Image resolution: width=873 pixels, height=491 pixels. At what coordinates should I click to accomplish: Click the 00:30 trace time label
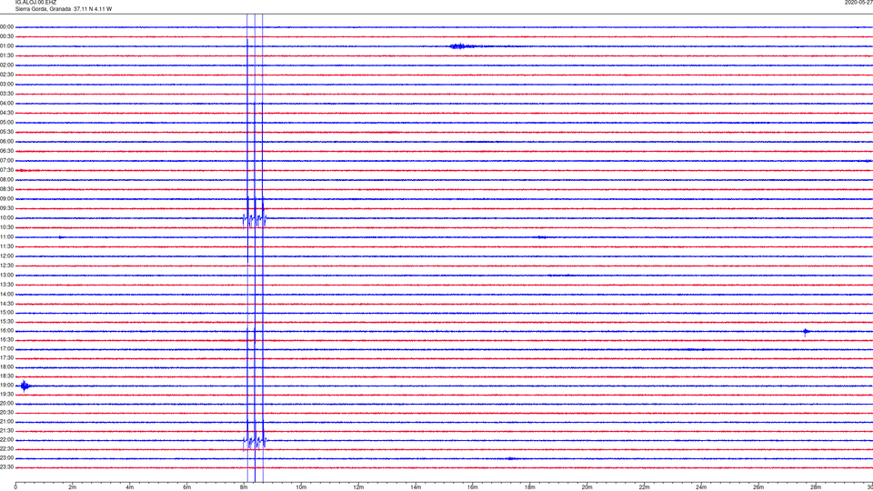[6, 36]
